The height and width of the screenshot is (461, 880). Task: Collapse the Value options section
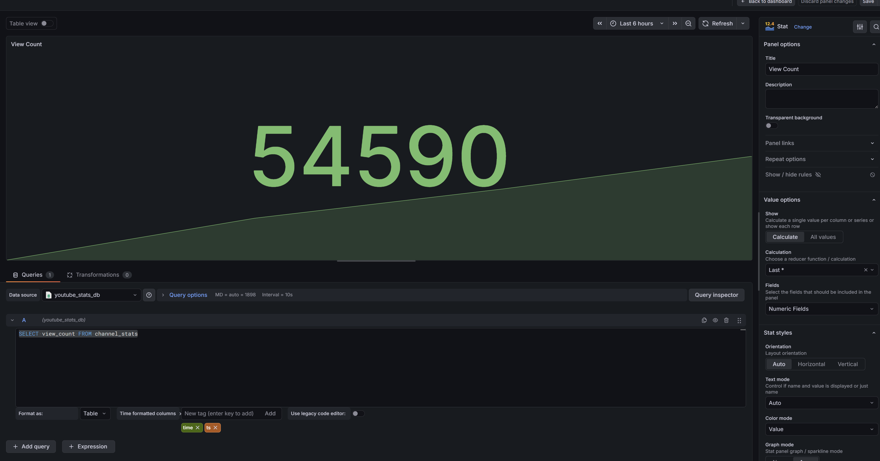tap(819, 200)
